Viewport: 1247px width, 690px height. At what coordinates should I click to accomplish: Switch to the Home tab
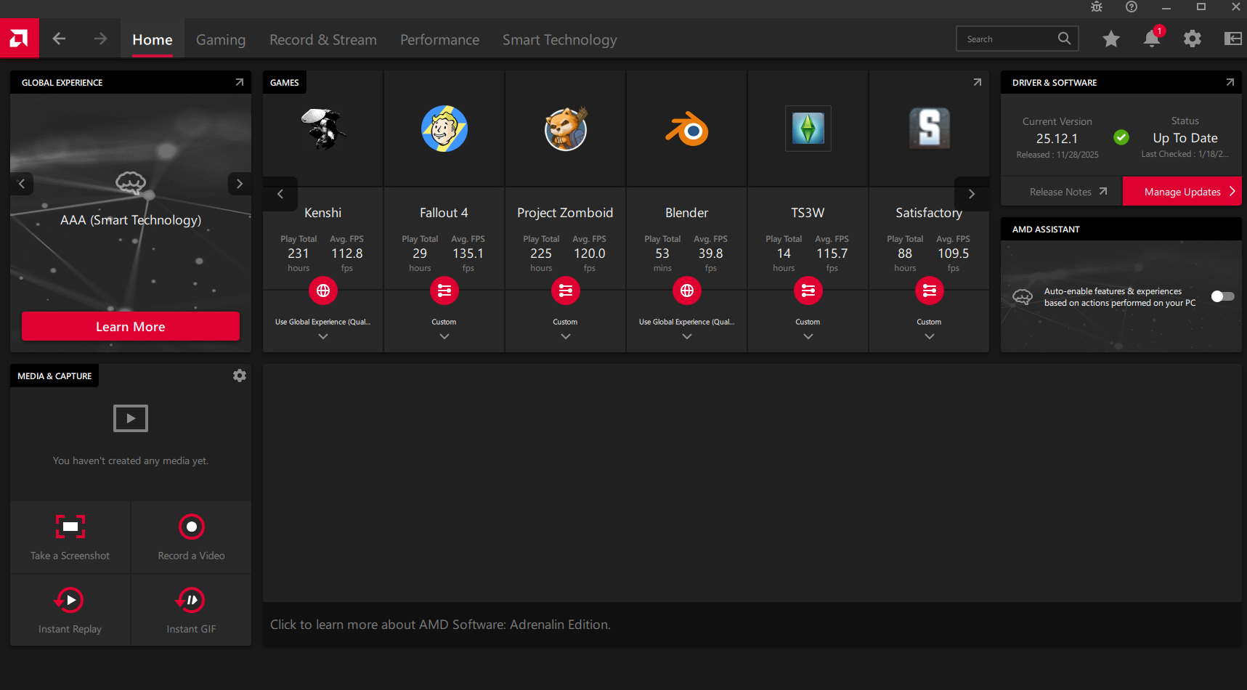point(153,40)
